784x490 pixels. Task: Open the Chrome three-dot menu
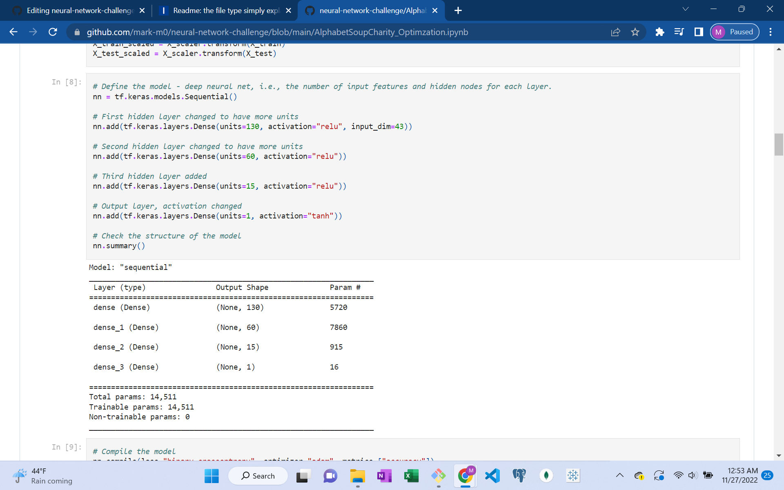click(771, 32)
